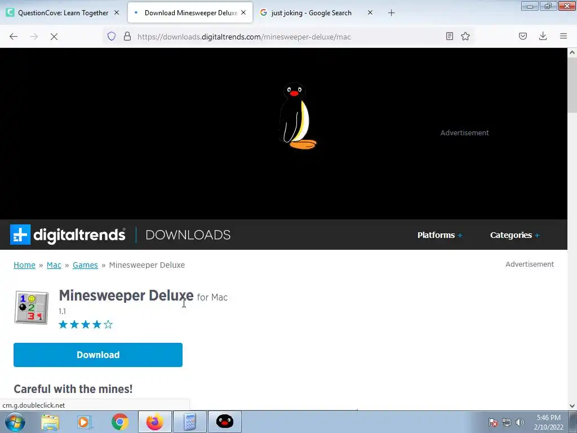Click the blue Download button
The height and width of the screenshot is (433, 577).
(x=98, y=355)
